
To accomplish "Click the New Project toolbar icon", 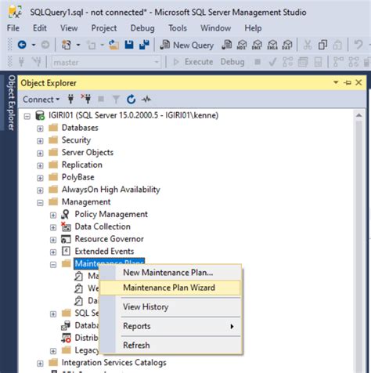I will click(x=67, y=45).
